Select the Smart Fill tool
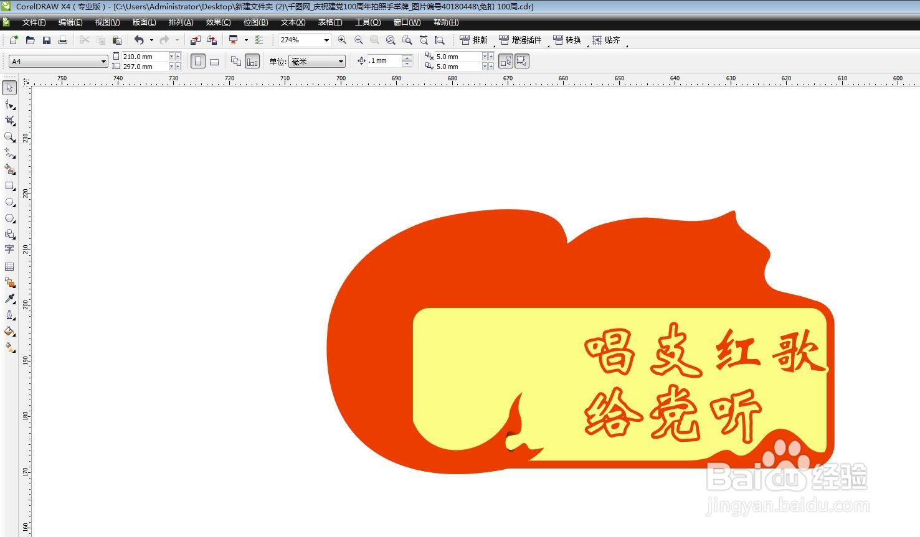The height and width of the screenshot is (537, 920). tap(9, 169)
